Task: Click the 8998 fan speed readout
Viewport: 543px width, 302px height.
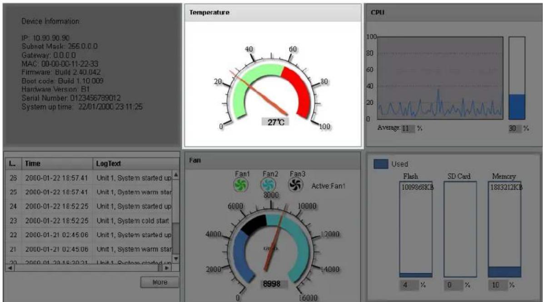Action: (x=274, y=284)
